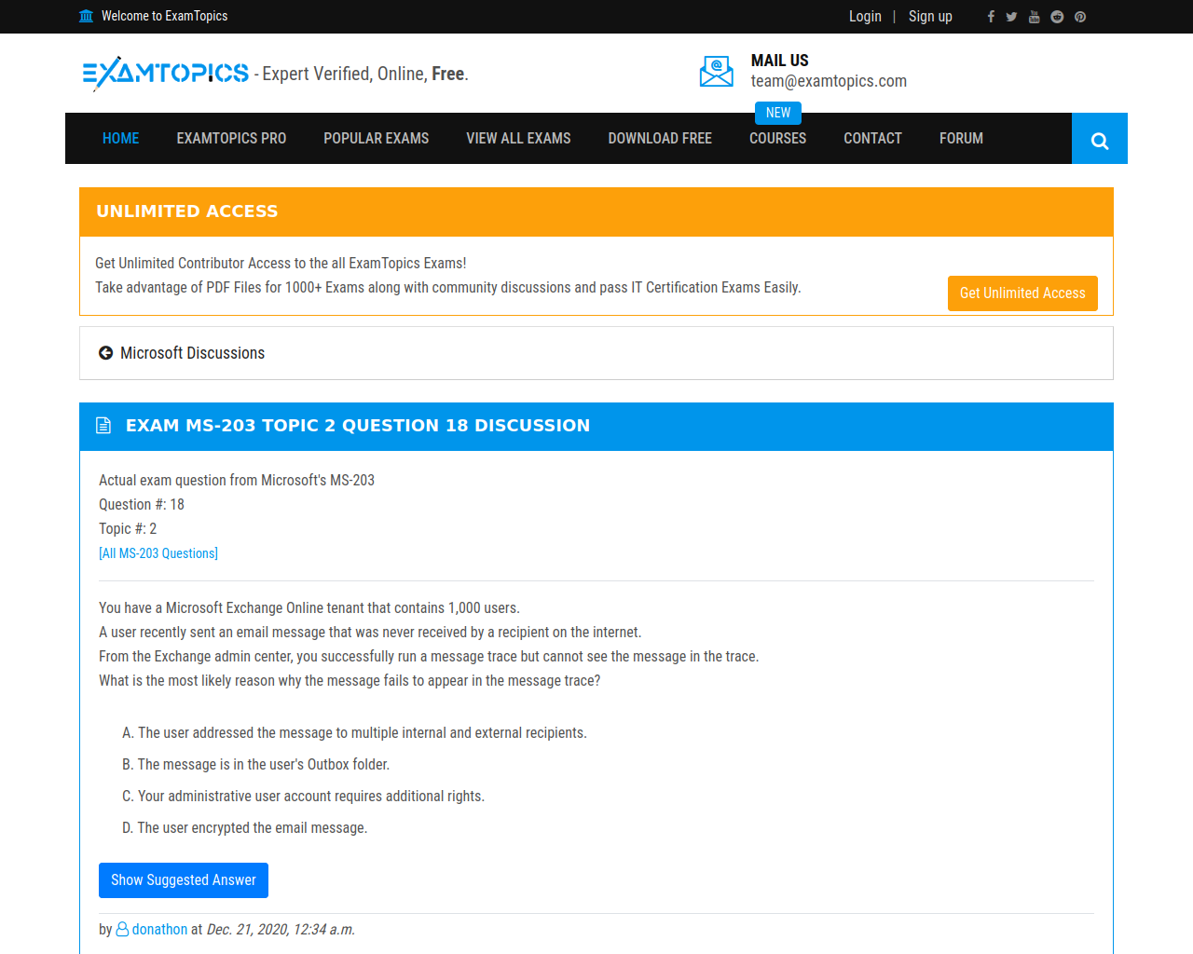The image size is (1193, 954).
Task: Click the back arrow beside Microsoft Discussions
Action: tap(105, 353)
